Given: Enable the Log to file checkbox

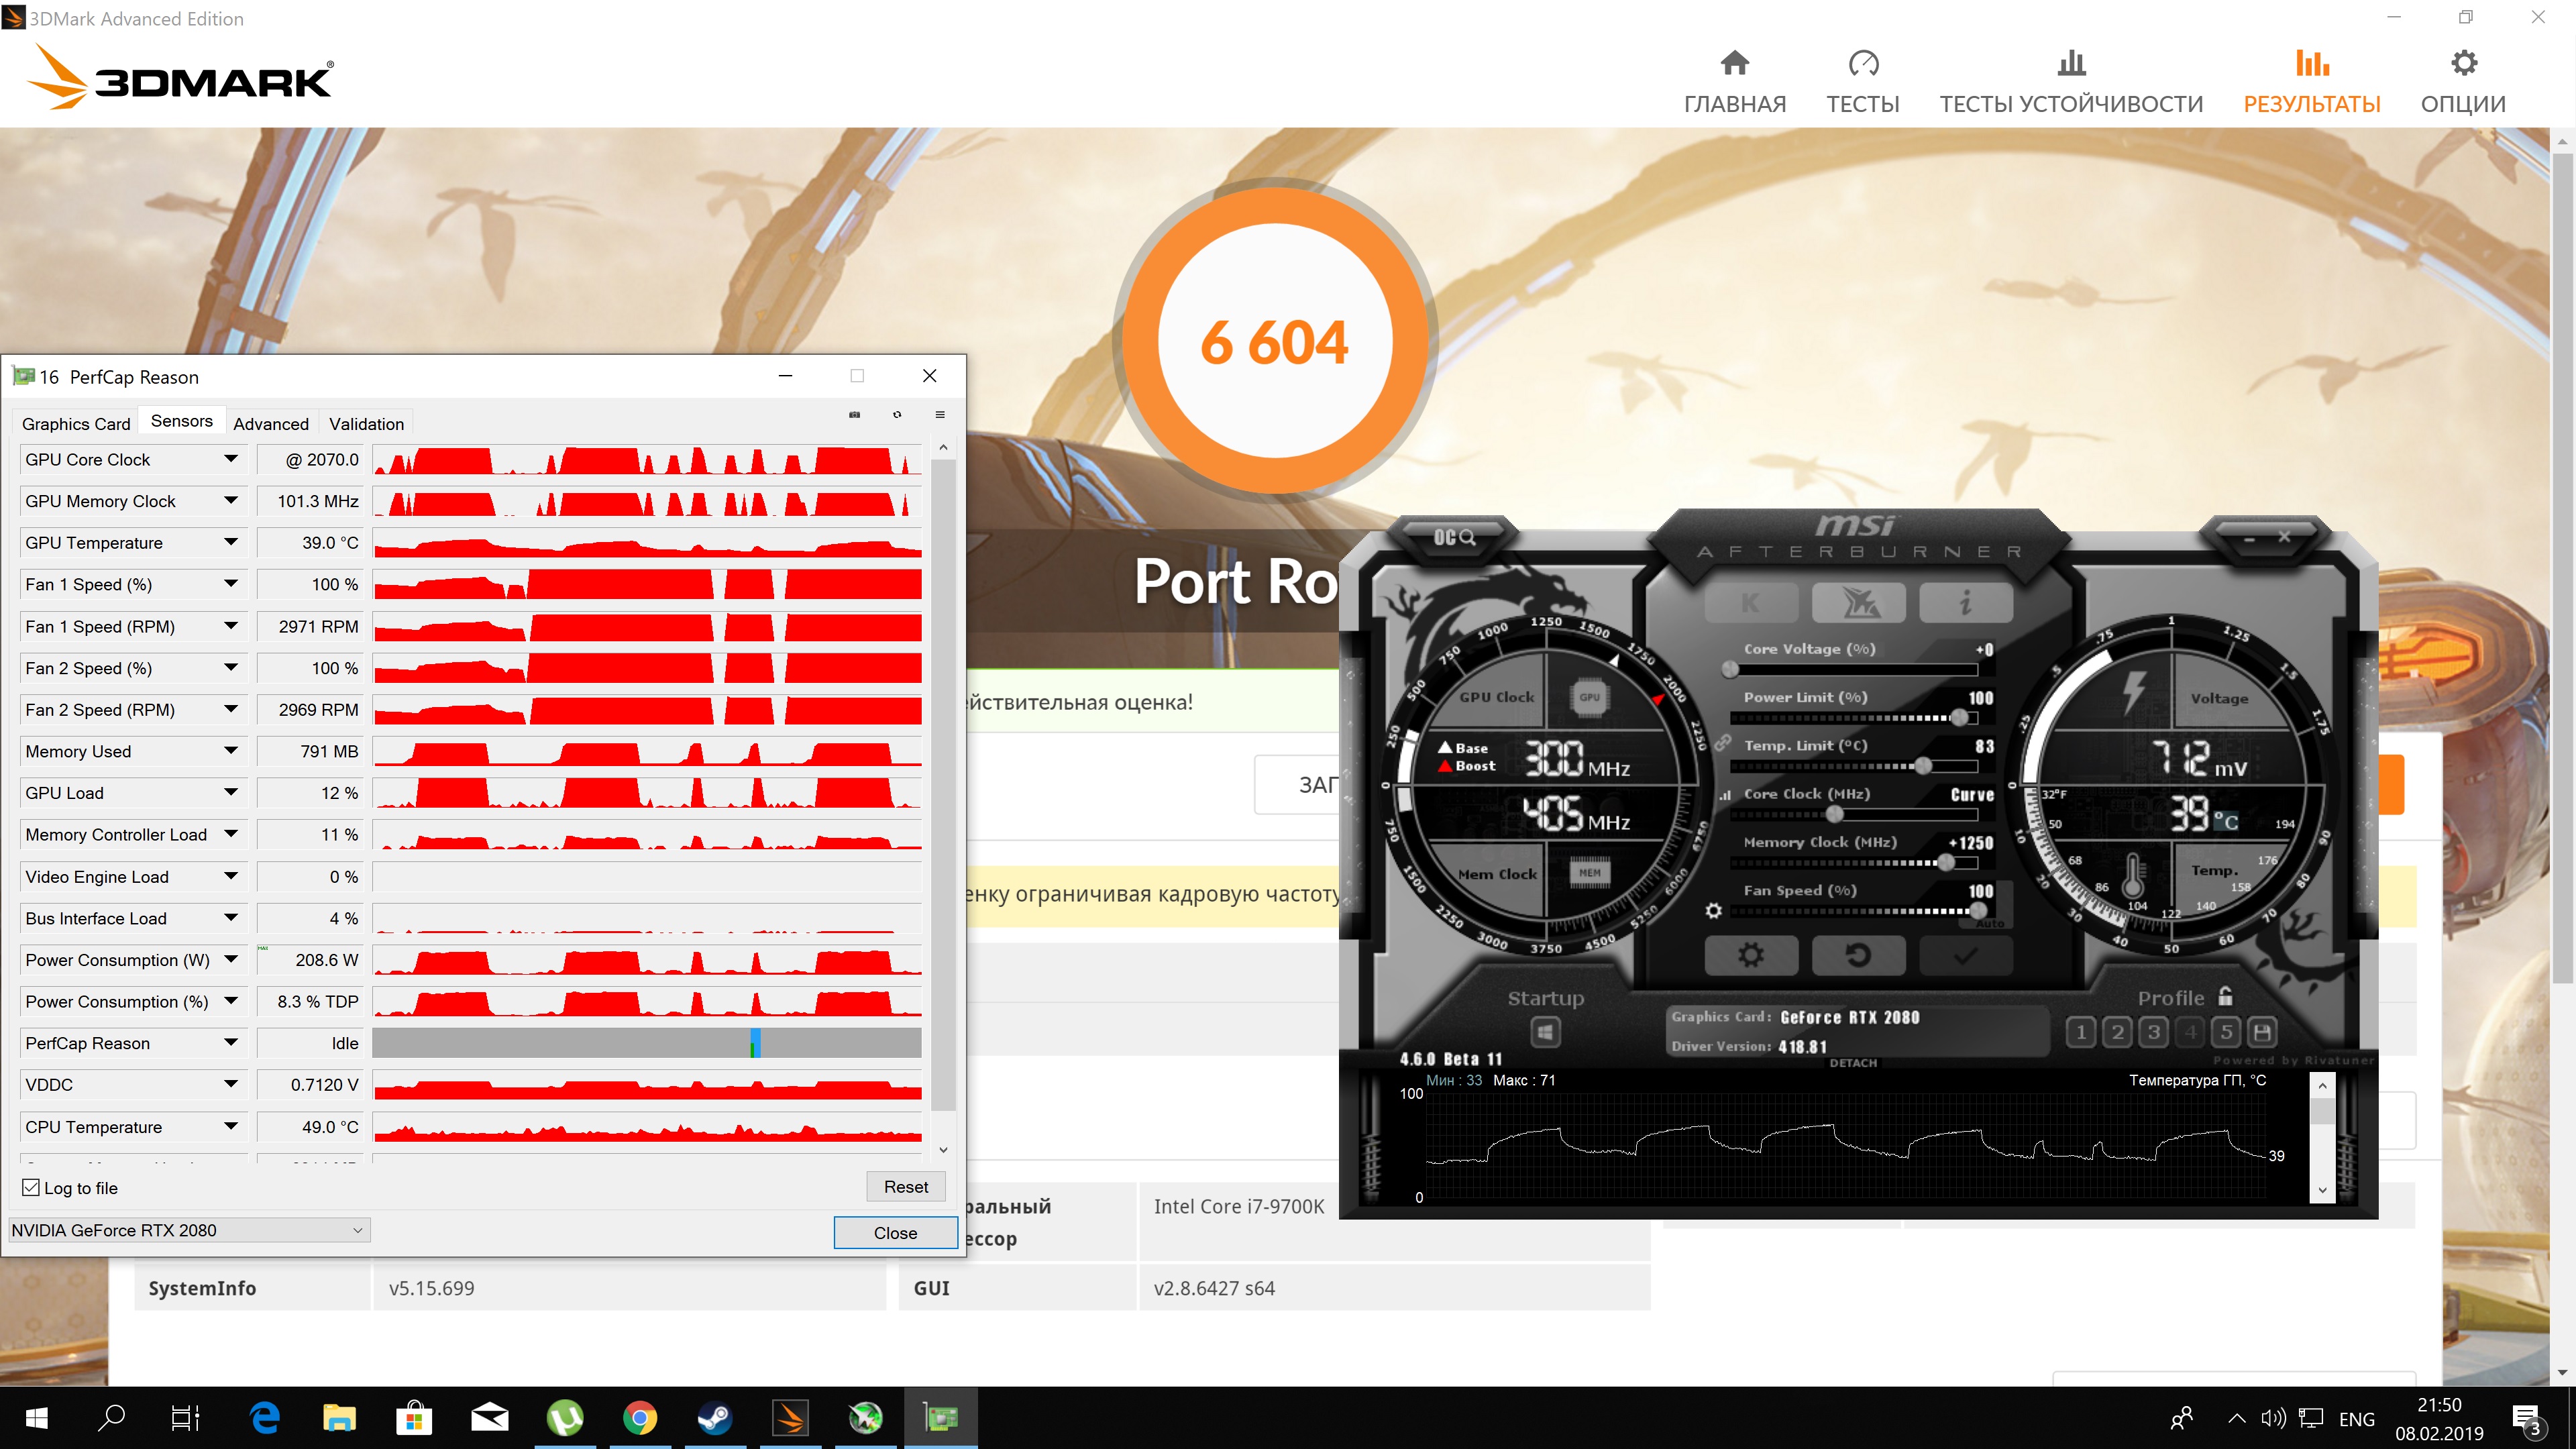Looking at the screenshot, I should click(x=31, y=1187).
